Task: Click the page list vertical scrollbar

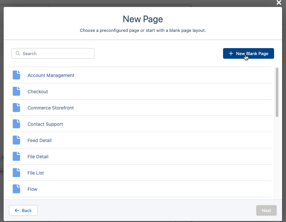Action: coord(277,93)
